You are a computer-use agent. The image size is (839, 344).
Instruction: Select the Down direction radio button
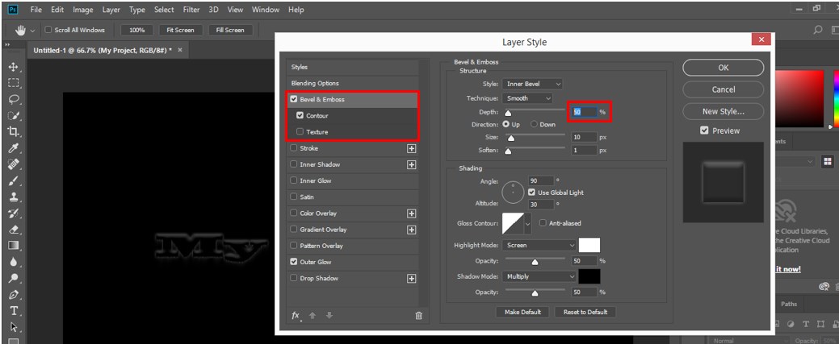point(534,124)
